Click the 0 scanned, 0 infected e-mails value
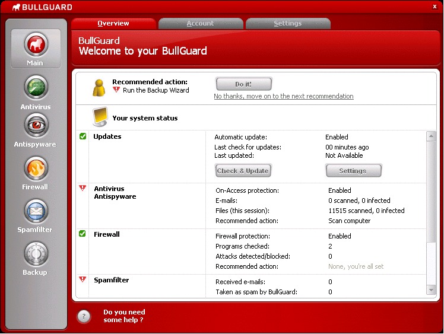Image resolution: width=444 pixels, height=334 pixels. 359,201
